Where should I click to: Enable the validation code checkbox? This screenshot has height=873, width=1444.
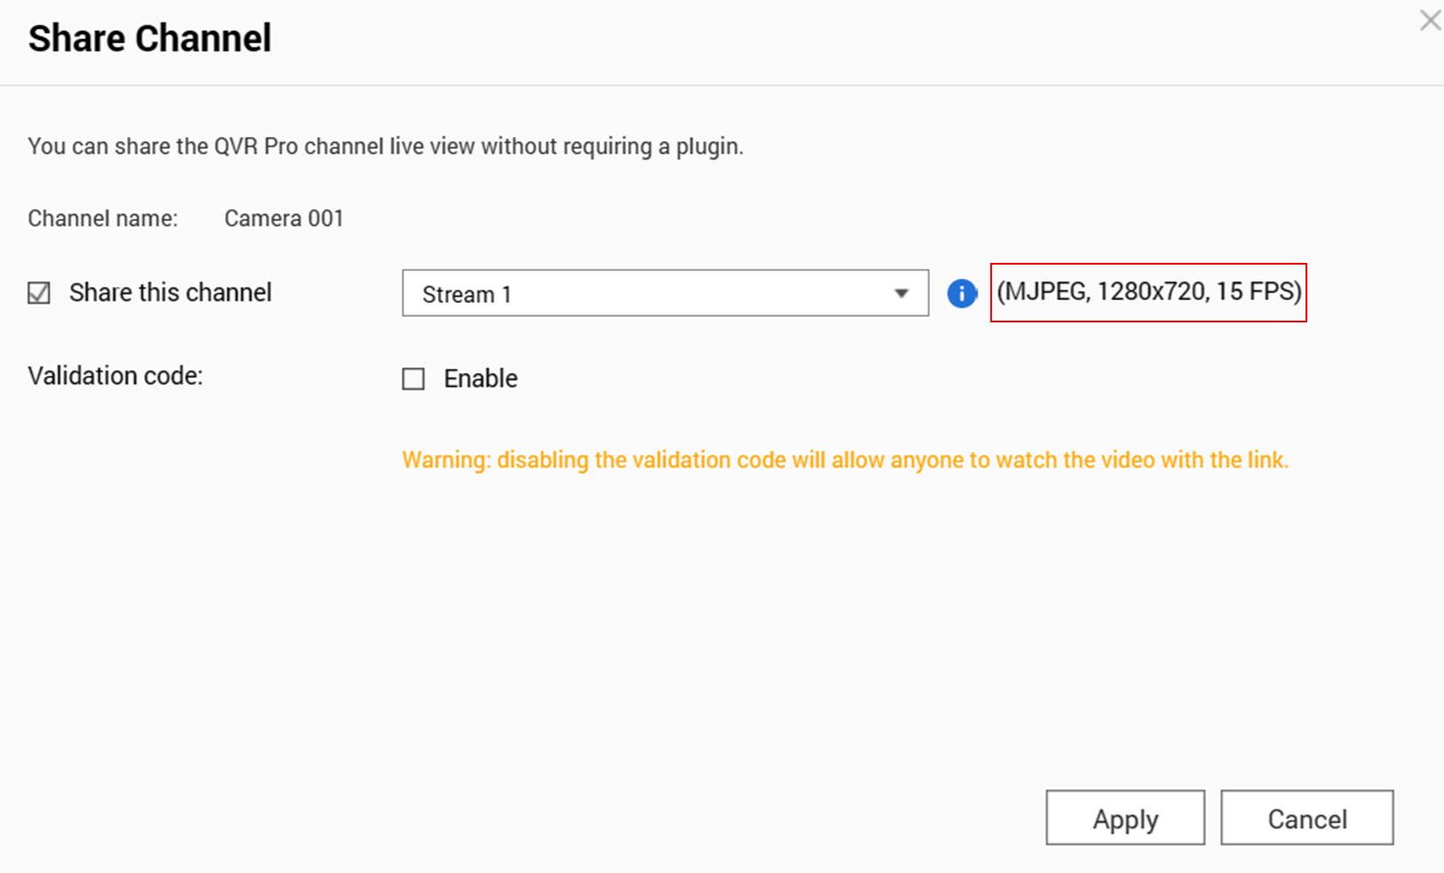[414, 379]
